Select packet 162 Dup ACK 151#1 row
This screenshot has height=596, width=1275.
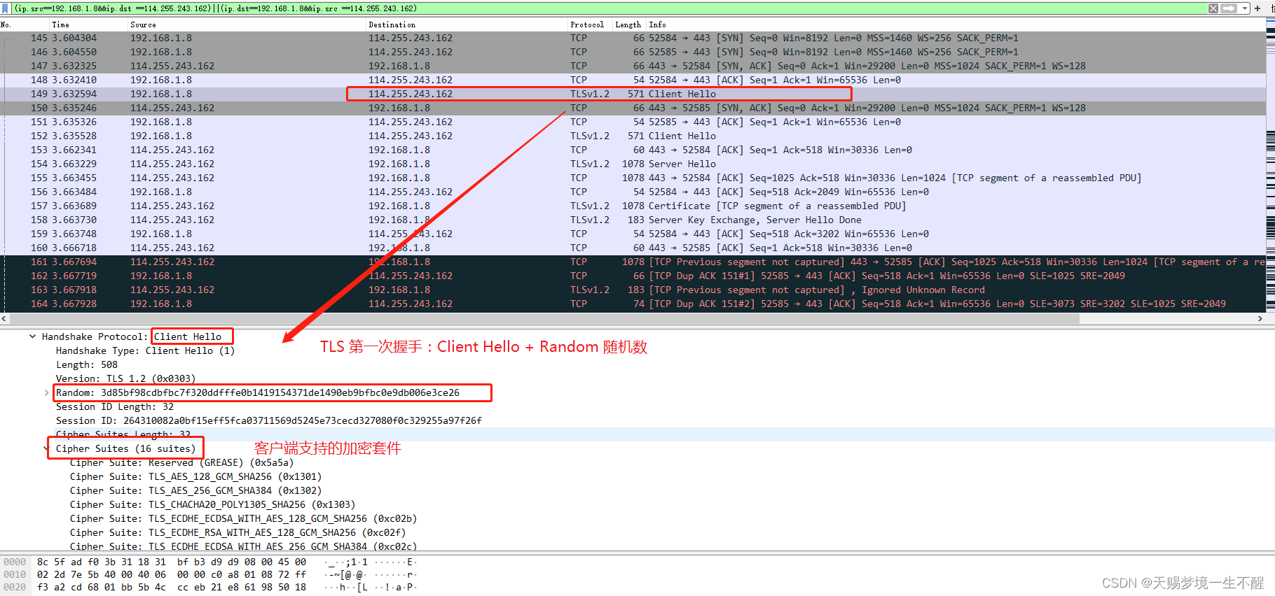(x=633, y=276)
